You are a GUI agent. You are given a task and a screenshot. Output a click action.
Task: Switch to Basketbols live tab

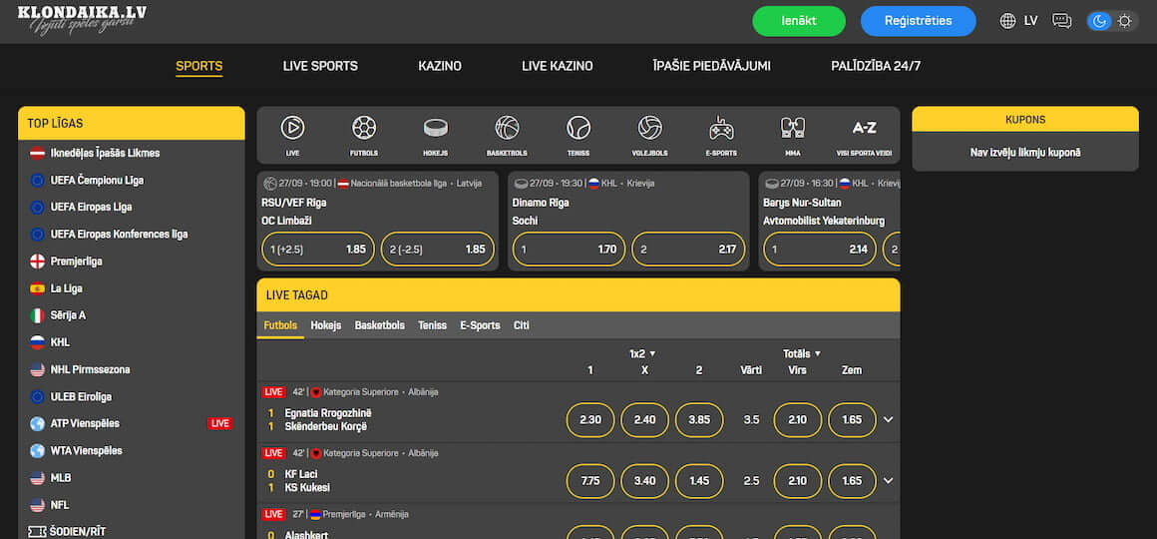379,324
